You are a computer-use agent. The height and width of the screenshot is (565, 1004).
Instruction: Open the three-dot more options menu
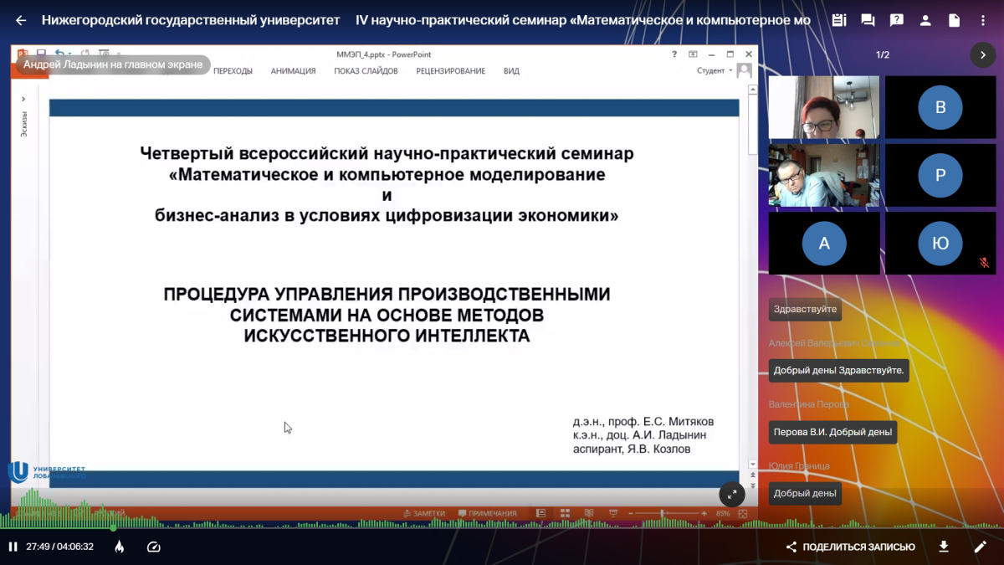[x=983, y=20]
